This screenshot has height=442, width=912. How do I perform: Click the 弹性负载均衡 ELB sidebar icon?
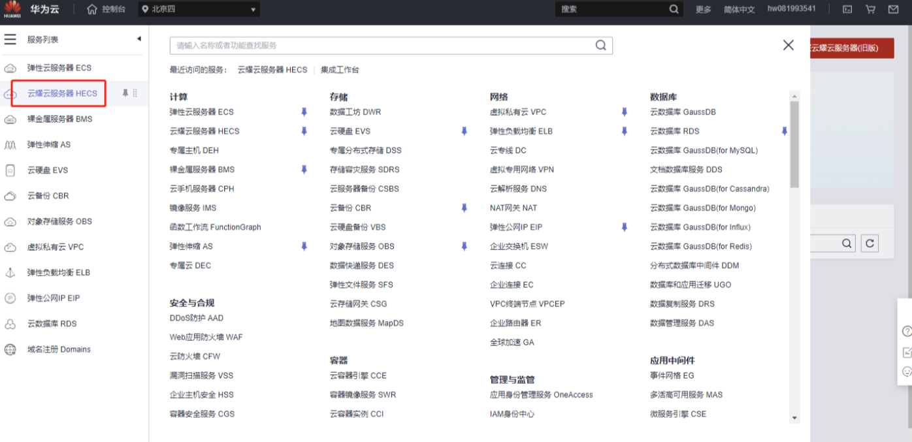[x=10, y=273]
